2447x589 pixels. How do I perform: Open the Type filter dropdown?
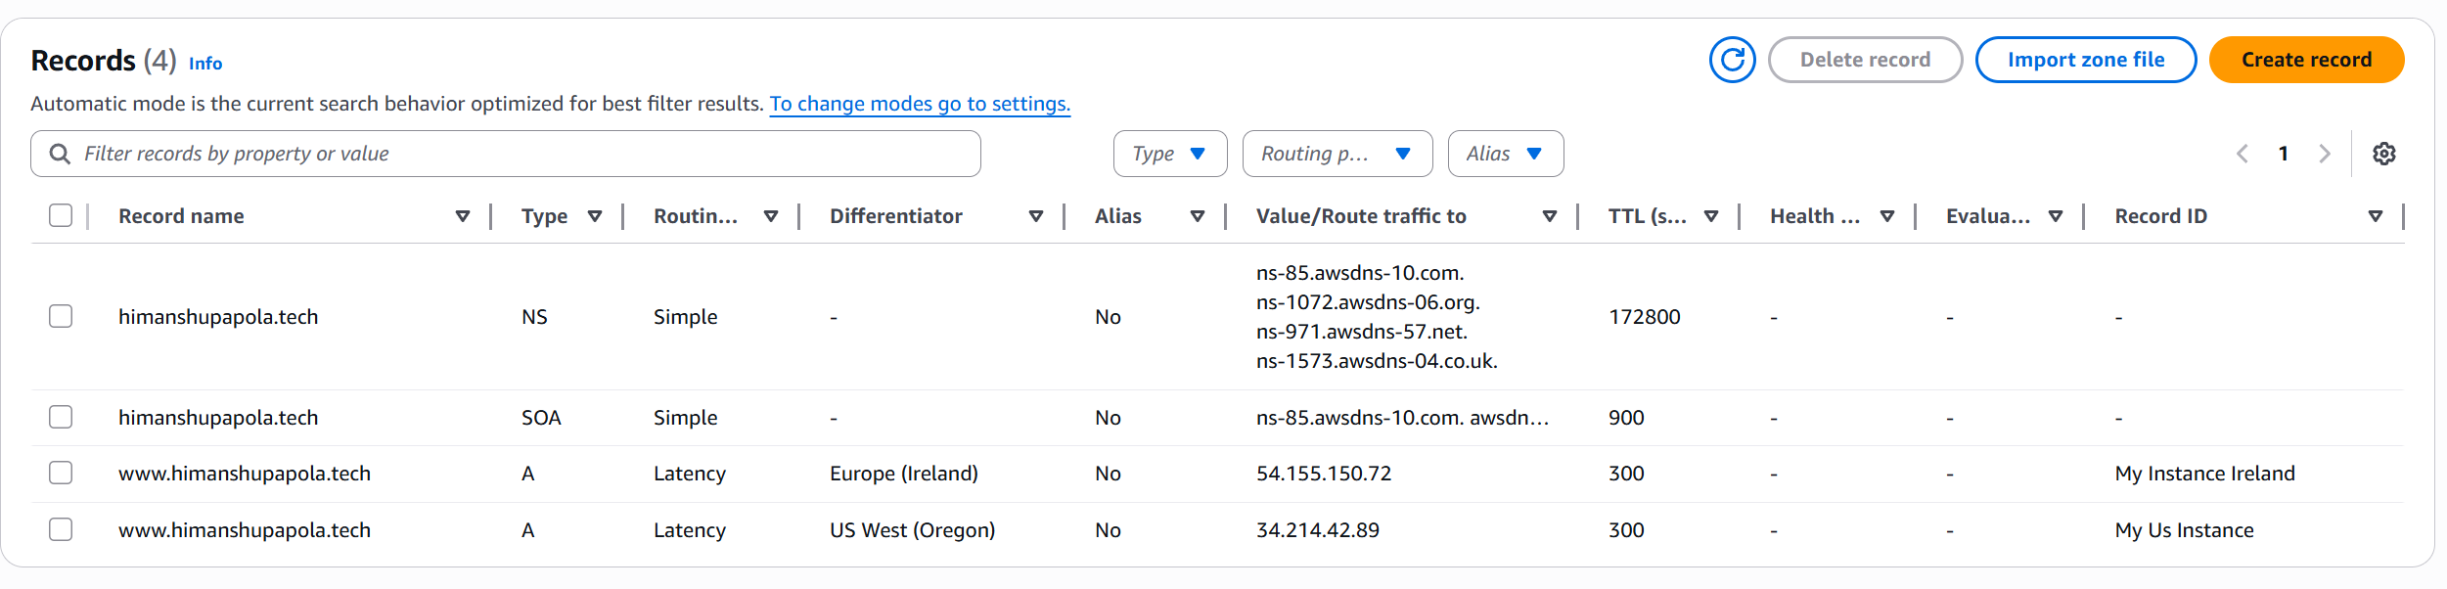click(x=1169, y=154)
